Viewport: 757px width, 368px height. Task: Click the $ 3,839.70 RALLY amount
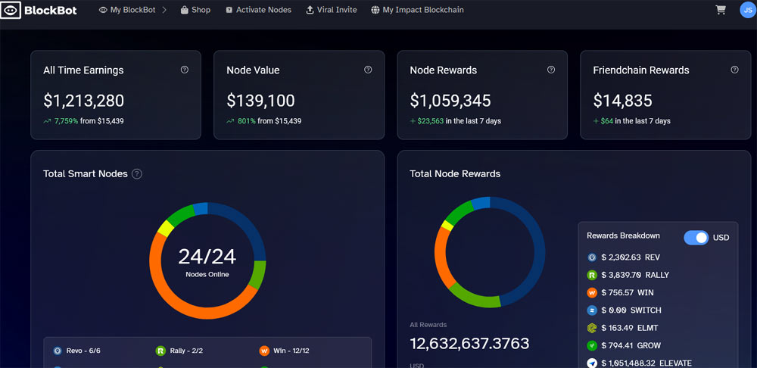pyautogui.click(x=635, y=275)
